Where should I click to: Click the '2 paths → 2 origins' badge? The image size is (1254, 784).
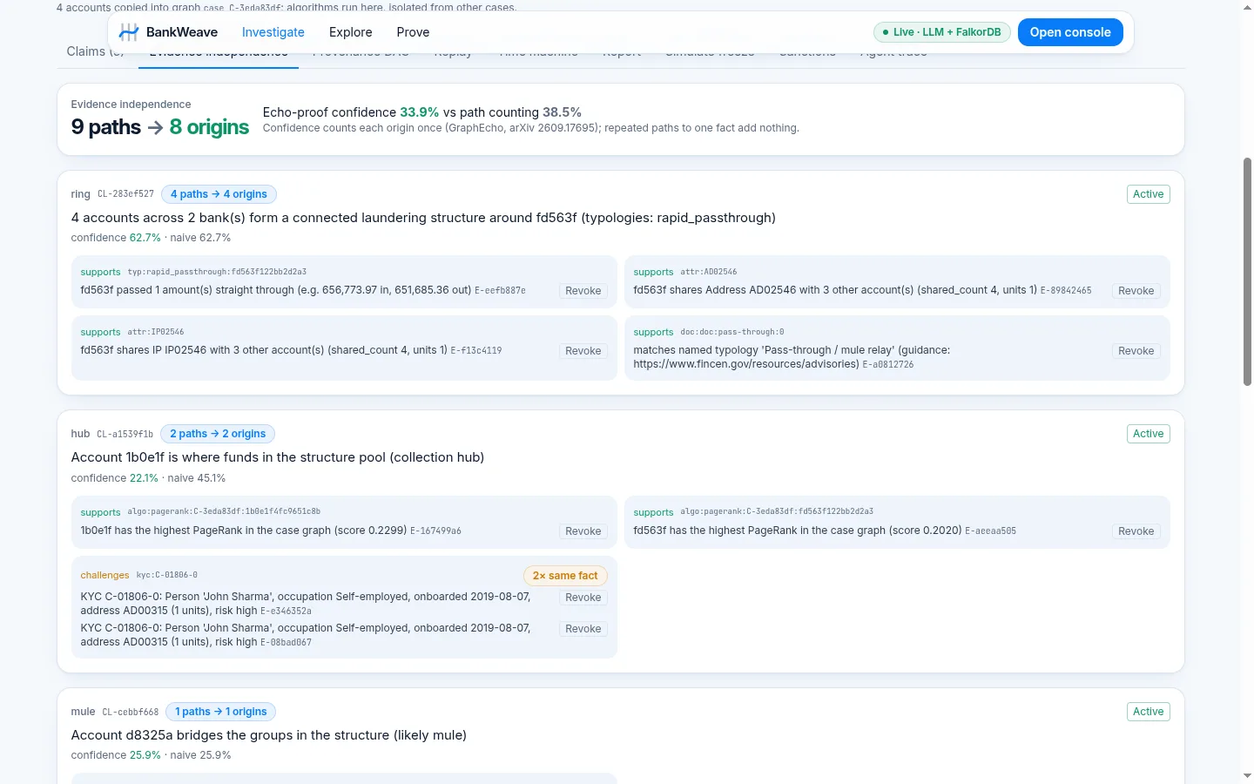point(218,434)
